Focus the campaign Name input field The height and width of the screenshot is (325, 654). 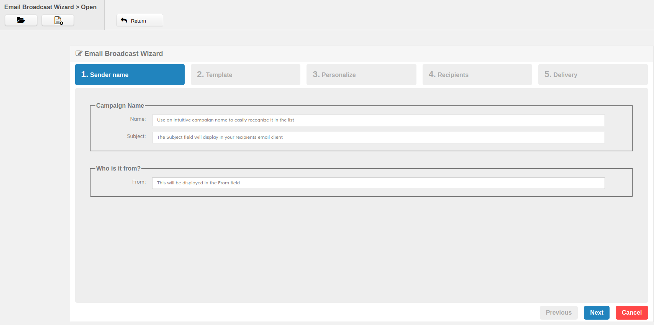click(378, 120)
